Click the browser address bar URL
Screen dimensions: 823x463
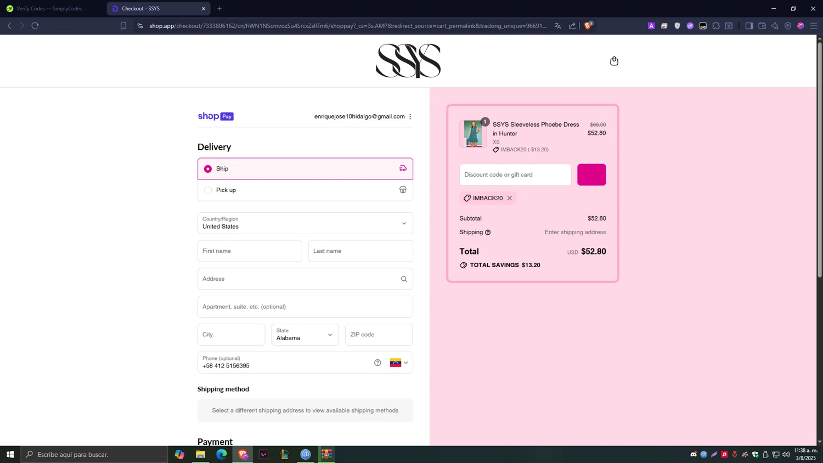(x=348, y=26)
